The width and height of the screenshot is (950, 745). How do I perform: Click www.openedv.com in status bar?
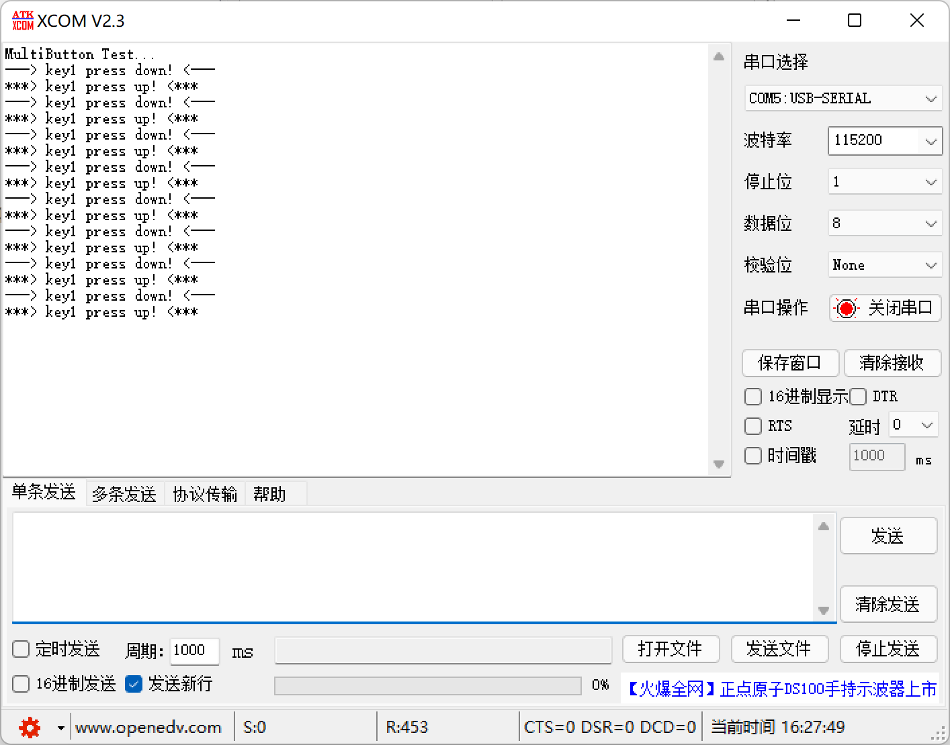click(x=148, y=728)
